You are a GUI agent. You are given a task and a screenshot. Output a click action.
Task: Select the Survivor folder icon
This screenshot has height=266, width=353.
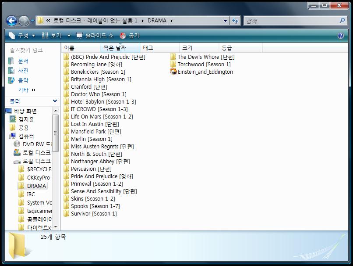[66, 213]
